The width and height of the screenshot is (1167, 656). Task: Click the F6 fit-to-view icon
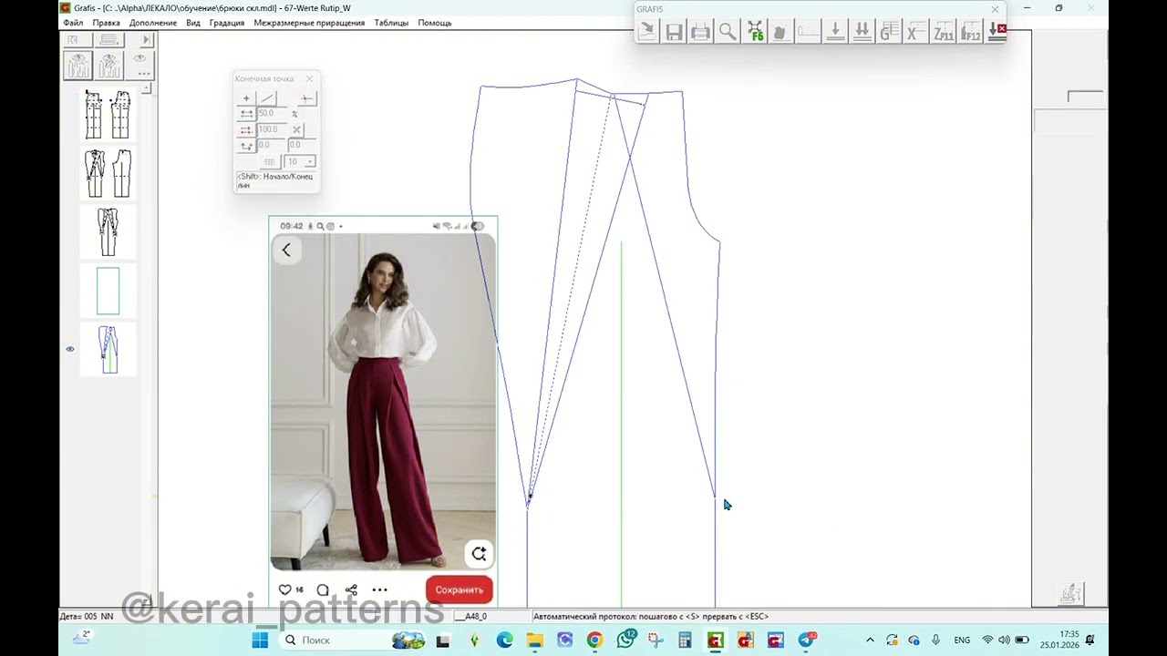pos(755,32)
